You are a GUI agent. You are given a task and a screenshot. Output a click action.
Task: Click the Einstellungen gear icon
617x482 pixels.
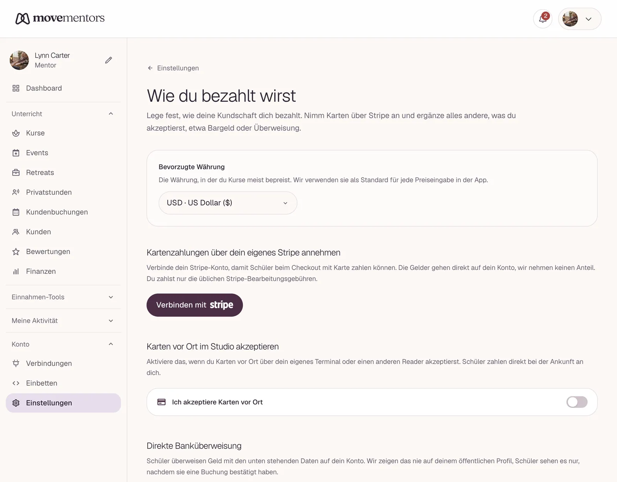pyautogui.click(x=16, y=403)
